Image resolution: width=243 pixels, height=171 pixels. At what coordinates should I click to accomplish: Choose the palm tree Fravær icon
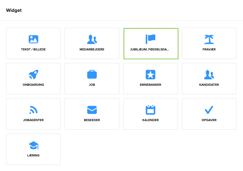tap(209, 39)
